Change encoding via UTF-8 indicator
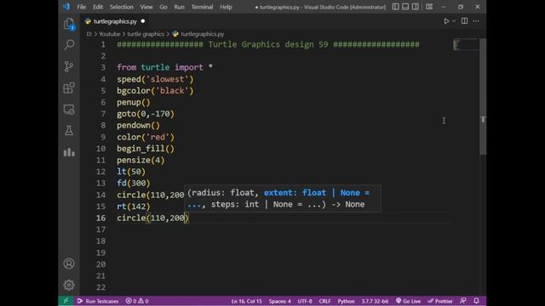545x306 pixels. coord(305,301)
